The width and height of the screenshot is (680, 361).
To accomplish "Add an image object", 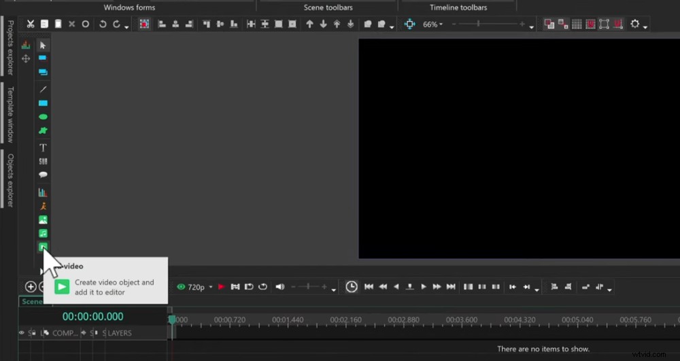I will (43, 220).
